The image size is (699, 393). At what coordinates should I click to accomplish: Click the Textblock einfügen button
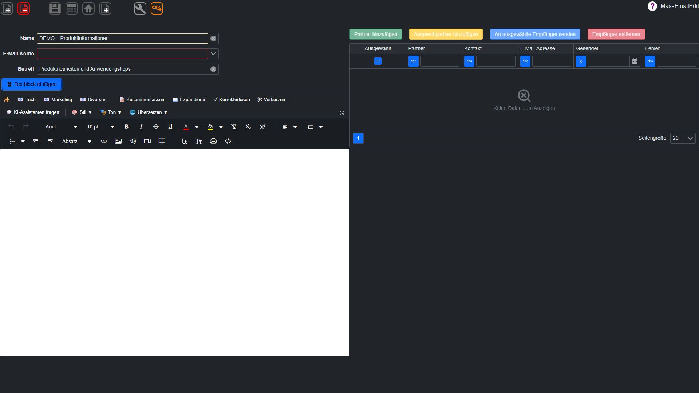point(32,84)
